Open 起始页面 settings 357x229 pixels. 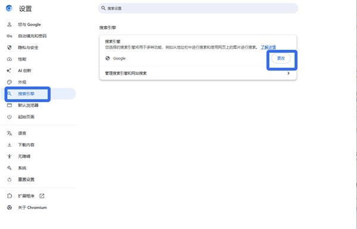[x=26, y=117]
